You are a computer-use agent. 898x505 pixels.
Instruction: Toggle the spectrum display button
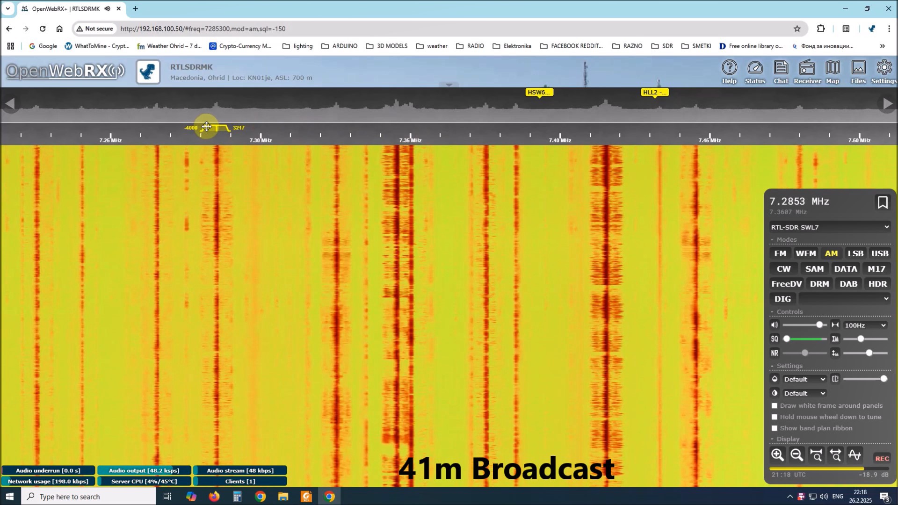click(x=855, y=454)
